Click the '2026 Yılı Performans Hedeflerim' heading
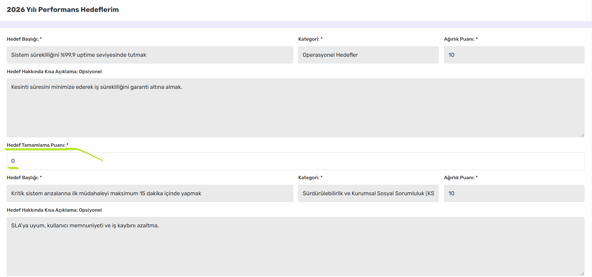The width and height of the screenshot is (592, 277). point(63,10)
